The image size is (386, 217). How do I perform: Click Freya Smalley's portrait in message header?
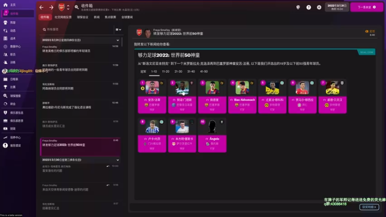click(x=148, y=33)
